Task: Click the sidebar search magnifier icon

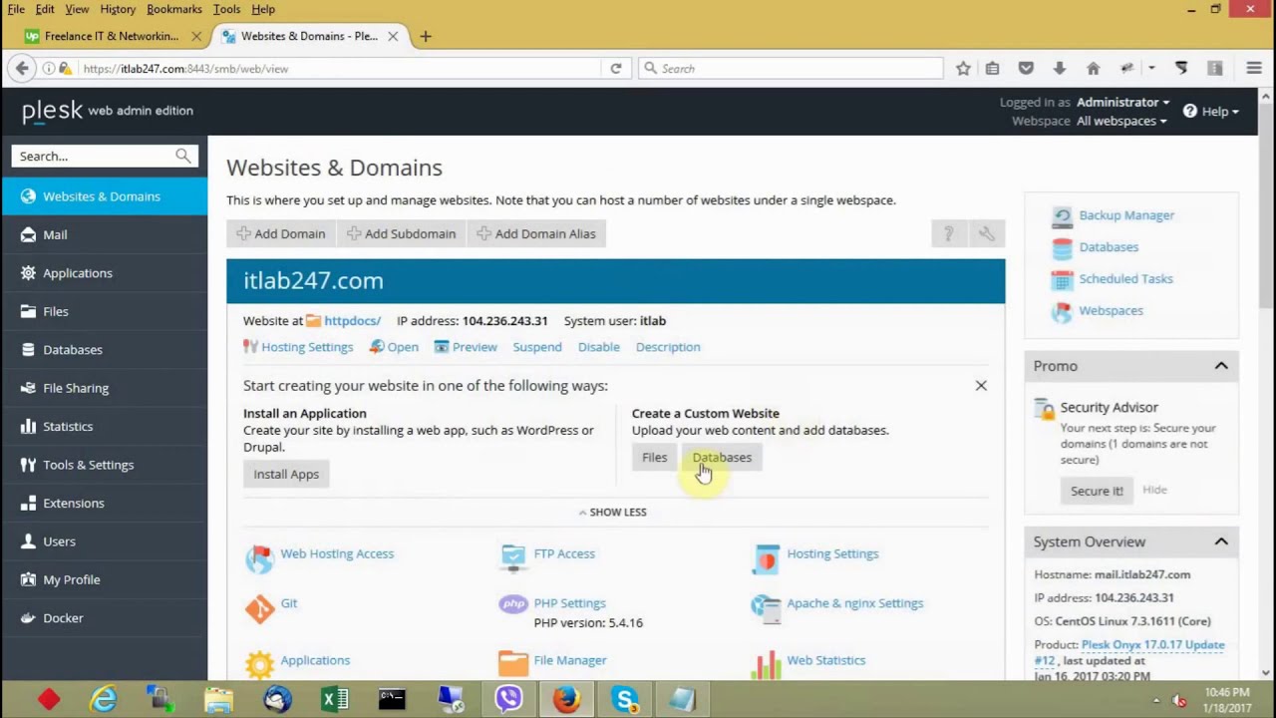Action: [183, 156]
